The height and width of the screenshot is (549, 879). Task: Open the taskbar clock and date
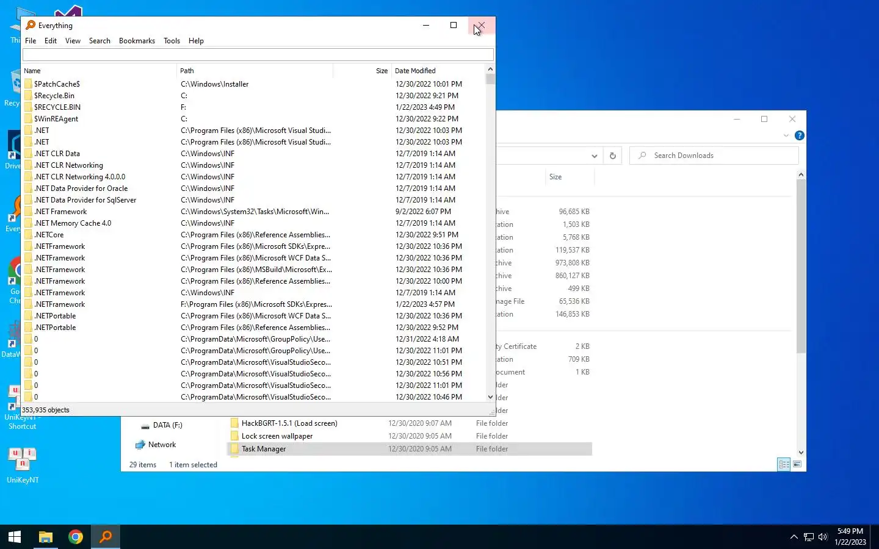(x=850, y=536)
